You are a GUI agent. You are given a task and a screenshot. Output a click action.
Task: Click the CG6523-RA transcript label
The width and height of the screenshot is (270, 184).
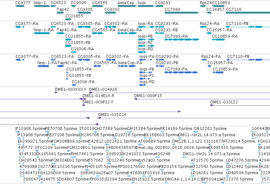[x=62, y=23]
